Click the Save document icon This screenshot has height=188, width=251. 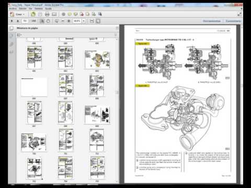pos(40,14)
